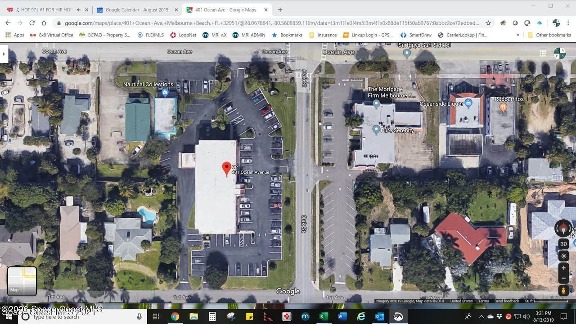
Task: Click the red 401 Ocean Avenue map pin
Action: point(227,169)
